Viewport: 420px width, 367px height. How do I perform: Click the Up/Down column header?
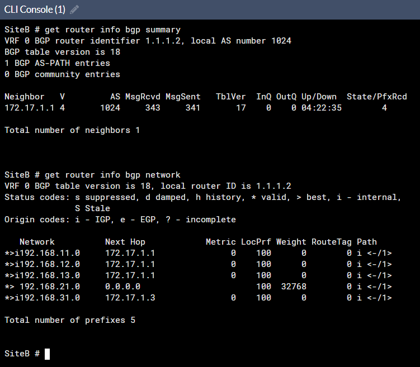[319, 97]
